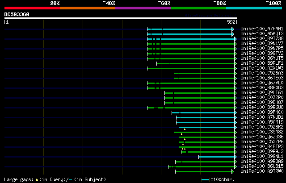Select the UniRef100_B9P9J2 label
This screenshot has height=183, width=286.
[x=262, y=152]
